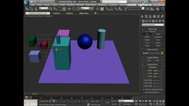Toggle Generate Mapping Coords checkbox
The image size is (189, 106).
pyautogui.click(x=144, y=90)
